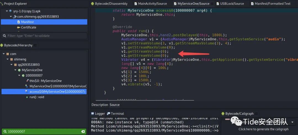Click the green class icon beside MyServiceOne

pyautogui.click(x=19, y=70)
